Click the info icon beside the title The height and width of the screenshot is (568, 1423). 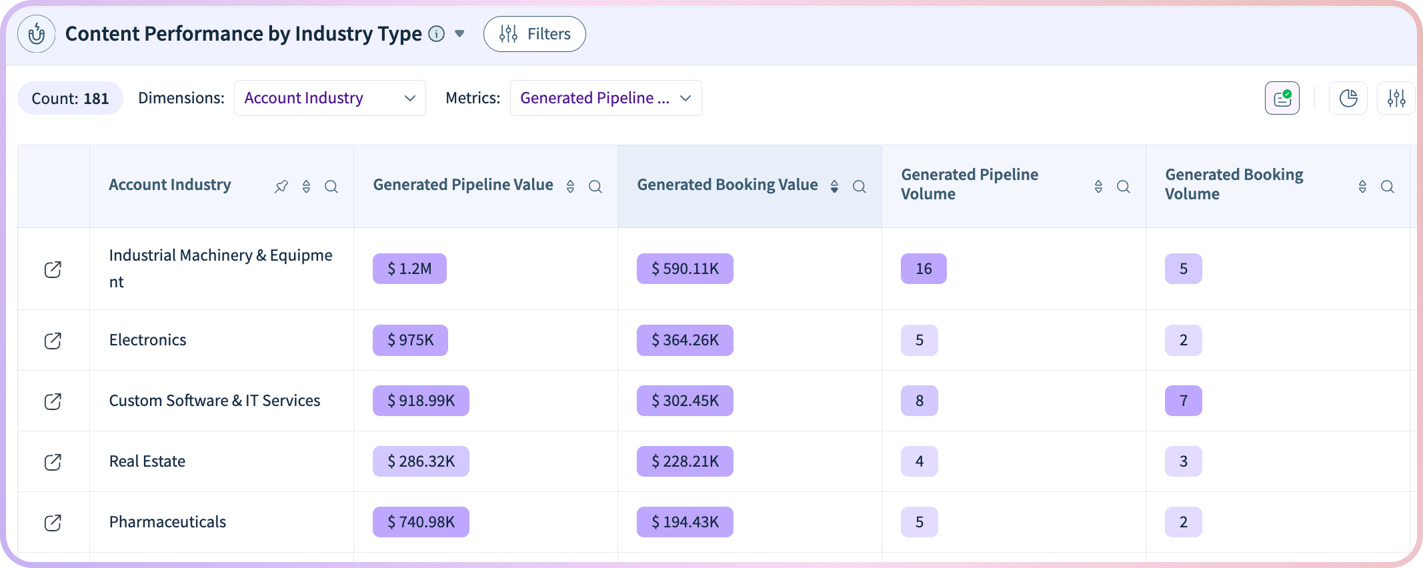(436, 34)
